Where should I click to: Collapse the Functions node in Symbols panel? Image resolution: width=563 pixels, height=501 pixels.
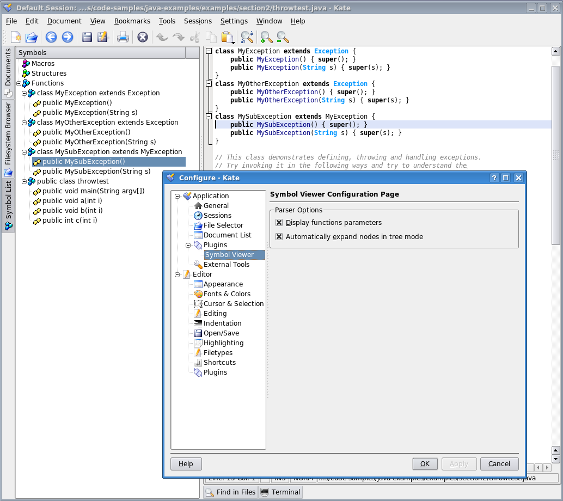pos(19,83)
